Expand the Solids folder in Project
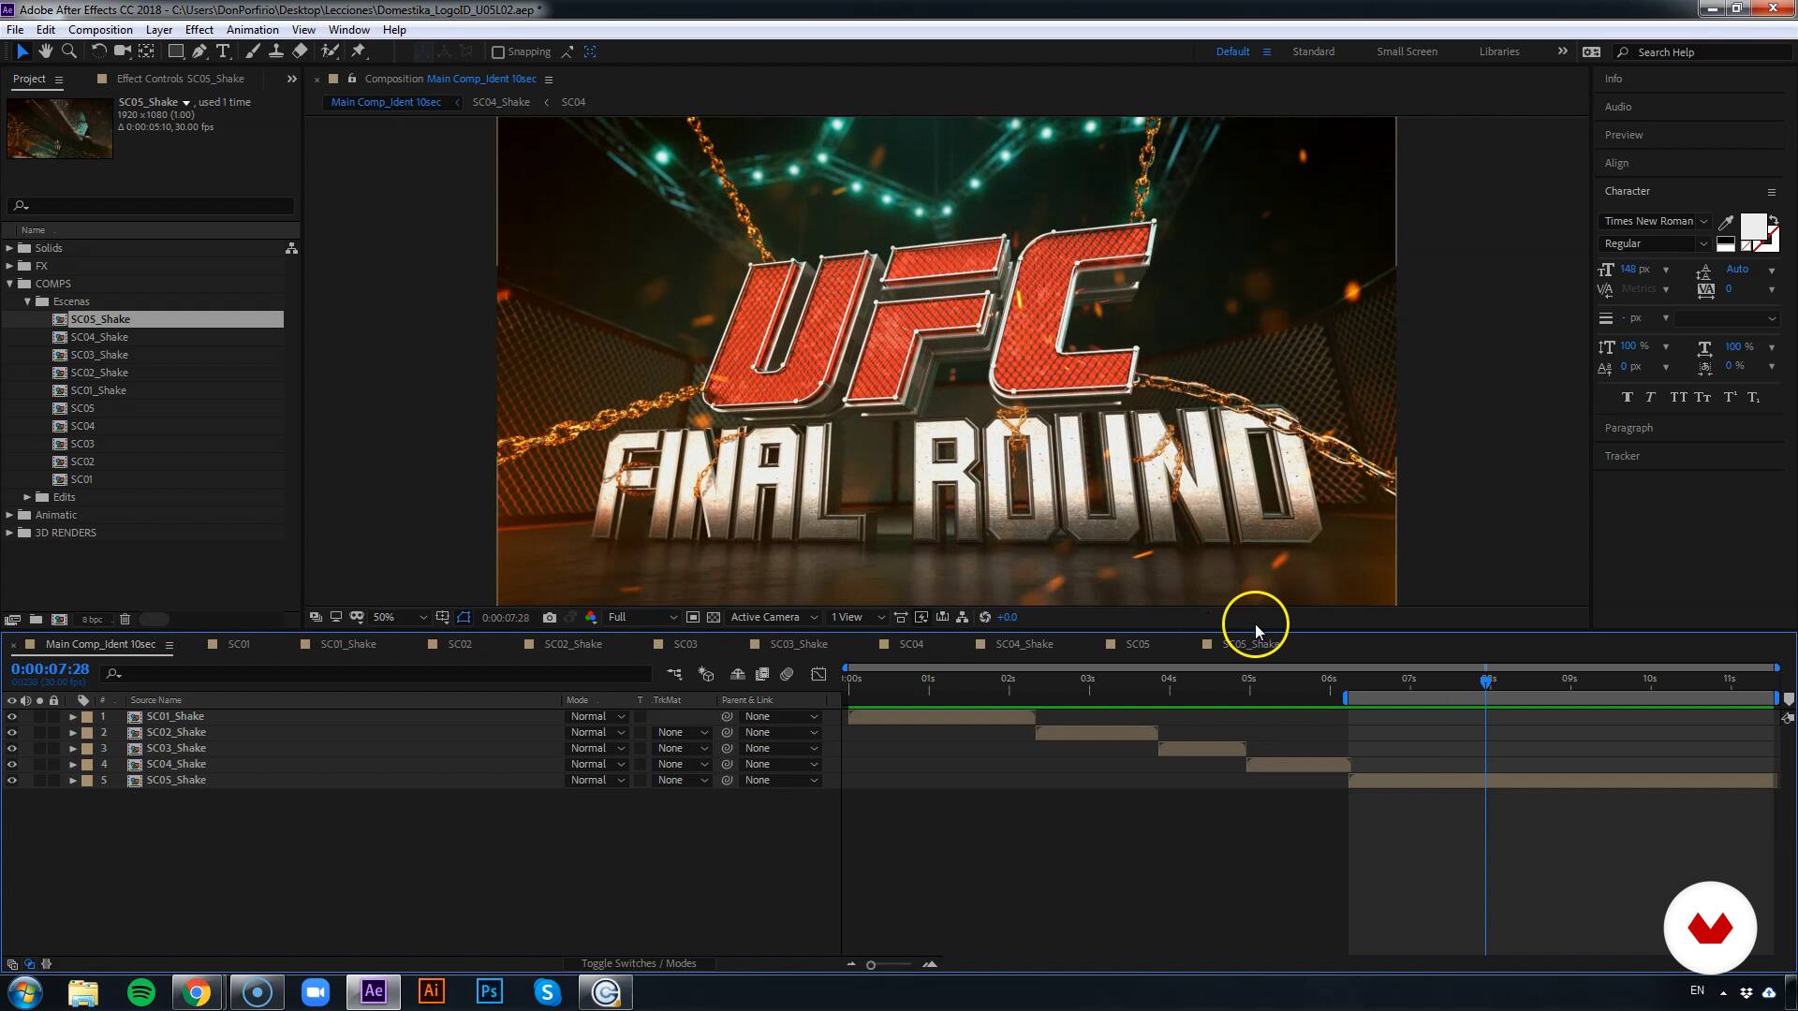 [x=10, y=248]
